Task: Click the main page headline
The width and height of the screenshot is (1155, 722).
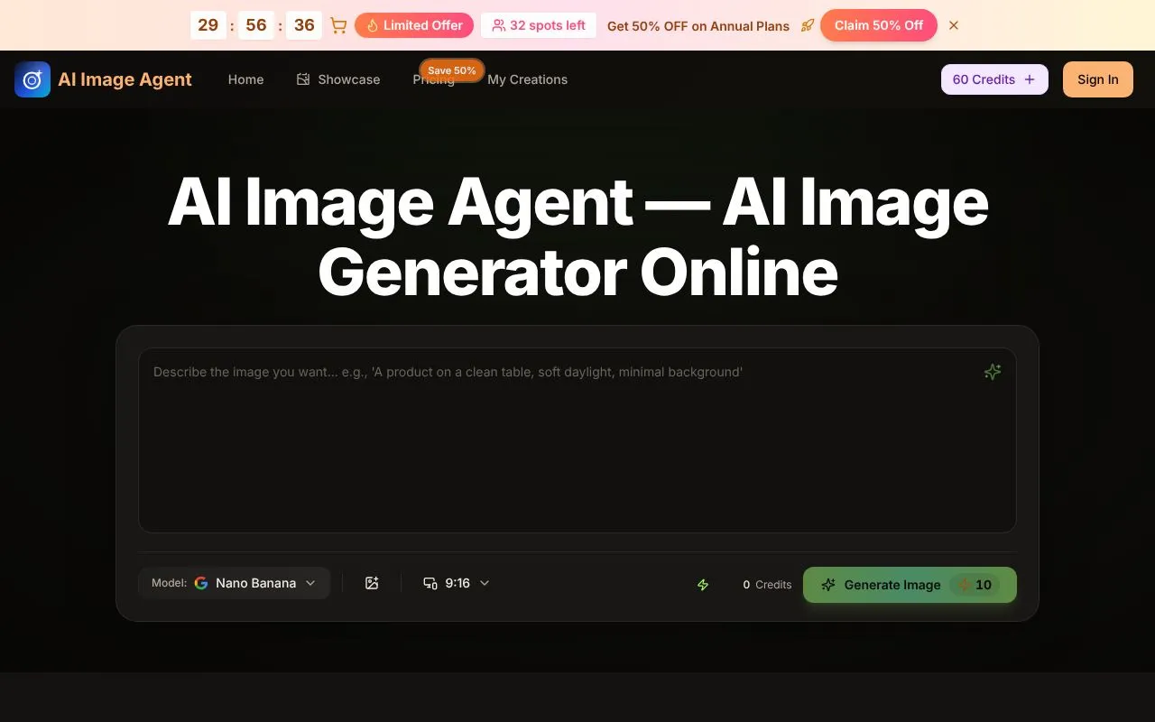Action: [577, 236]
